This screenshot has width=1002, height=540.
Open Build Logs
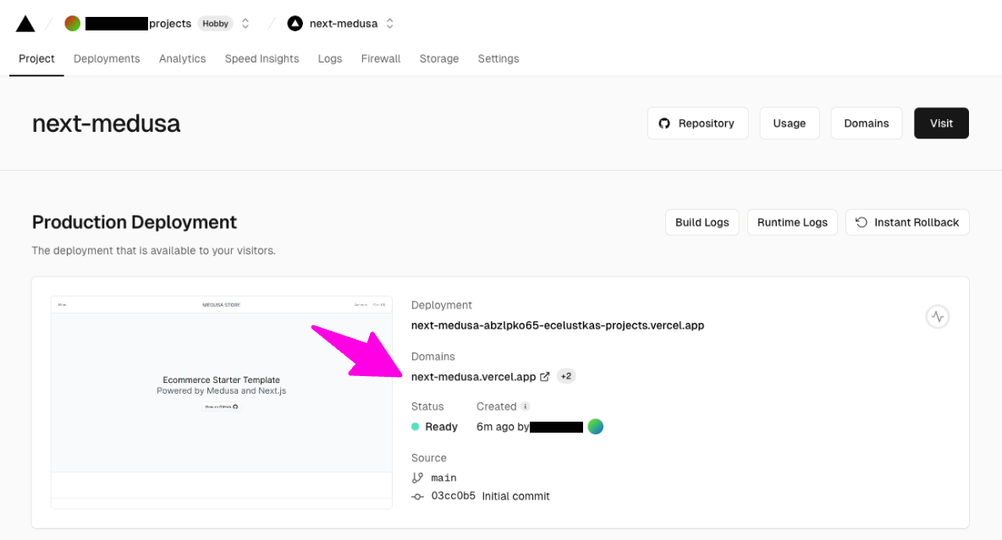(702, 222)
